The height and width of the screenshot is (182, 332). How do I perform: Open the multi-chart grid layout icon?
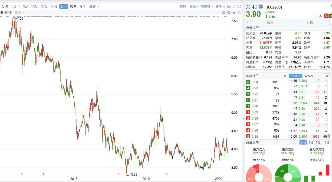pos(229,7)
